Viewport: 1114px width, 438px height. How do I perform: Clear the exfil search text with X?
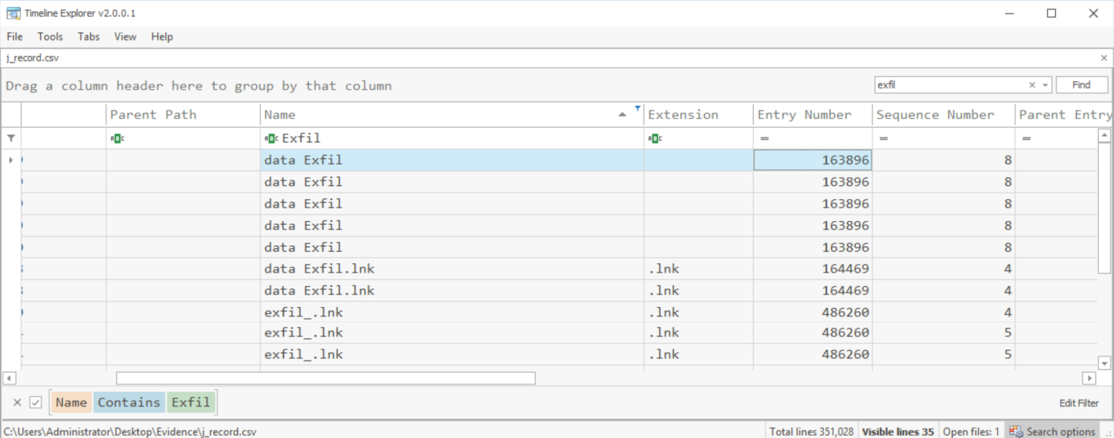pos(1031,85)
